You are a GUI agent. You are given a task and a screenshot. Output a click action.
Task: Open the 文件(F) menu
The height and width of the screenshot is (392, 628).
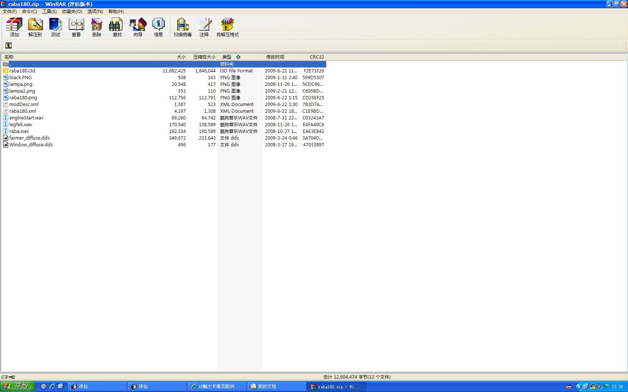[10, 12]
